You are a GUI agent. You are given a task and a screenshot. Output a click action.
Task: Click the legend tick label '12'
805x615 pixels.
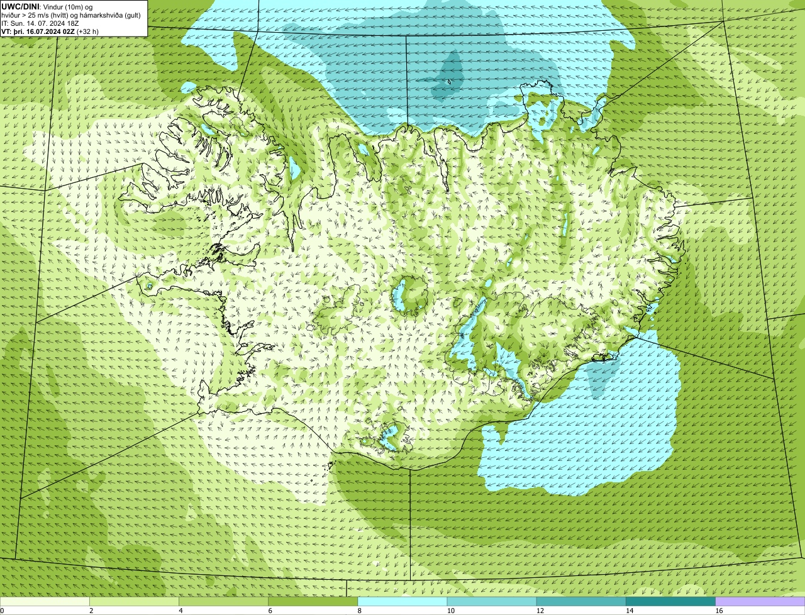click(x=540, y=611)
